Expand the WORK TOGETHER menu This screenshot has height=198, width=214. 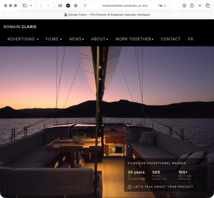click(134, 39)
